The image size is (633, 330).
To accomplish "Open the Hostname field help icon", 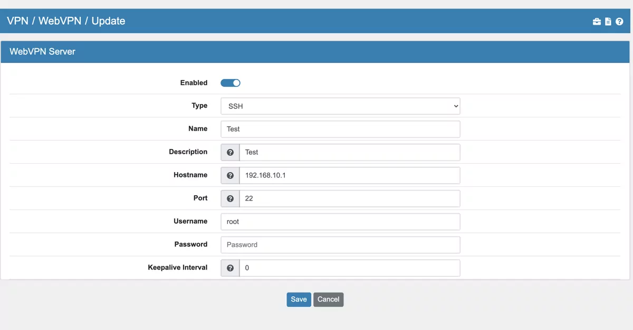I will (230, 175).
